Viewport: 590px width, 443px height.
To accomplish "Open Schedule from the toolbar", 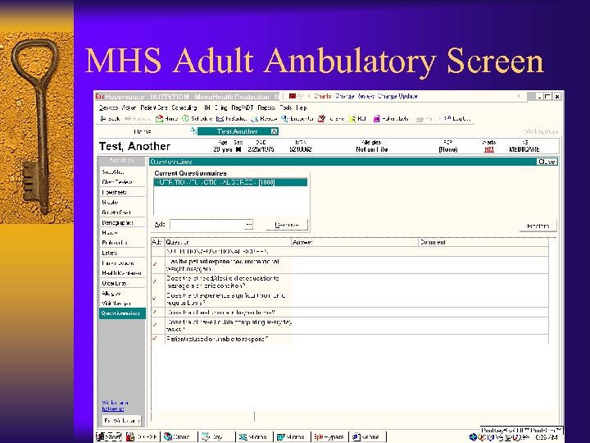I will tap(197, 119).
